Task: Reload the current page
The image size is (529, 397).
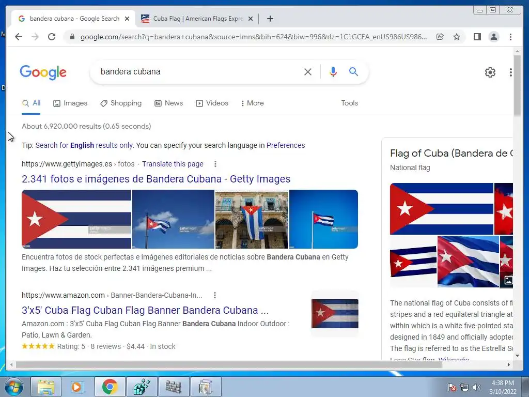Action: point(52,37)
